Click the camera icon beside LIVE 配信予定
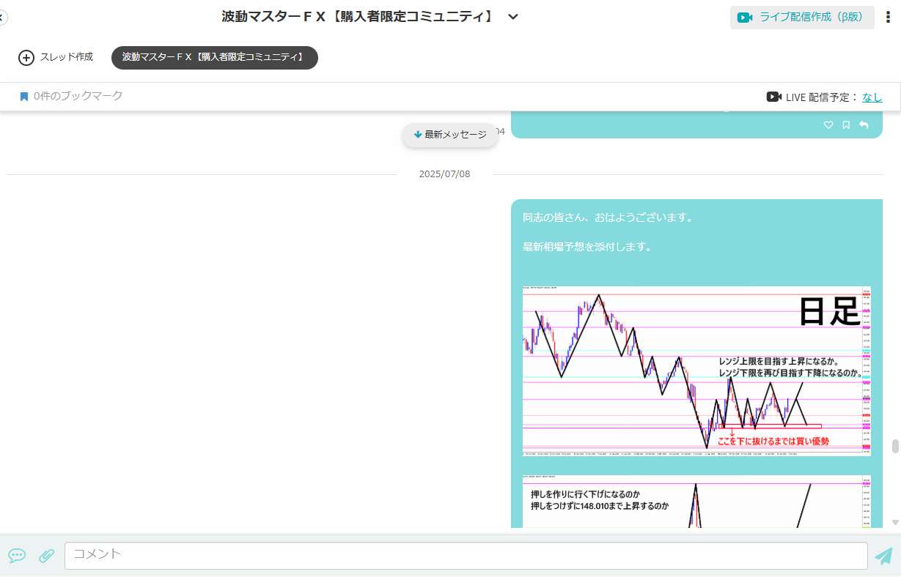The height and width of the screenshot is (577, 901). 774,97
